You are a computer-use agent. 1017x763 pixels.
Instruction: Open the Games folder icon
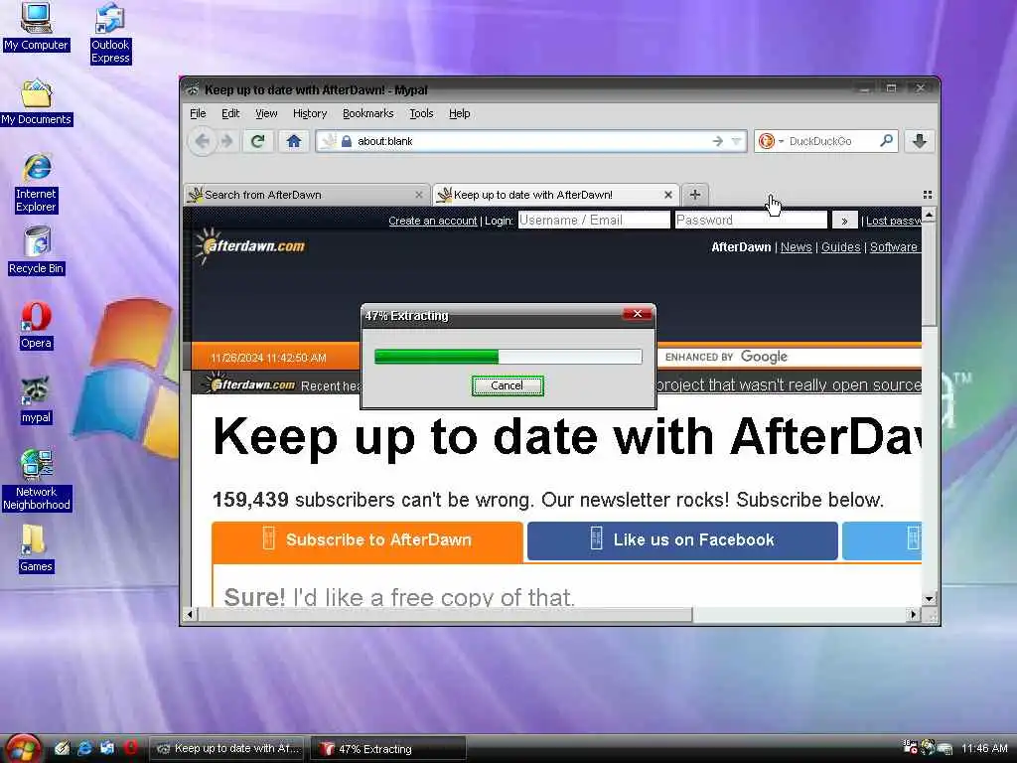point(36,548)
